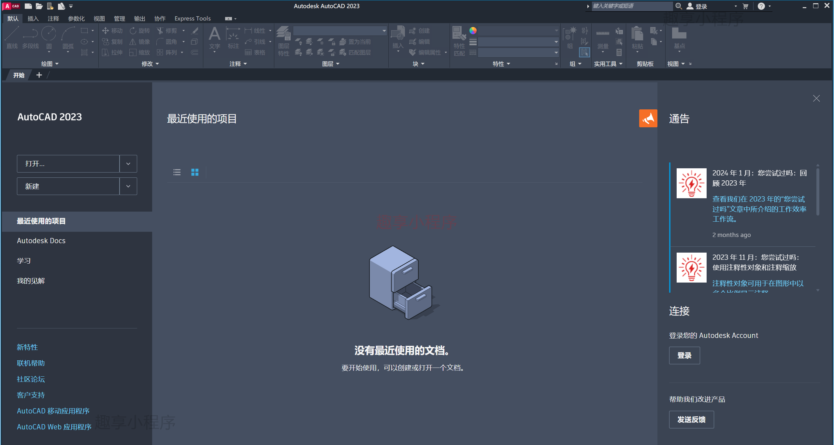834x445 pixels.
Task: Select the Fillet (圆角) tool
Action: [167, 42]
